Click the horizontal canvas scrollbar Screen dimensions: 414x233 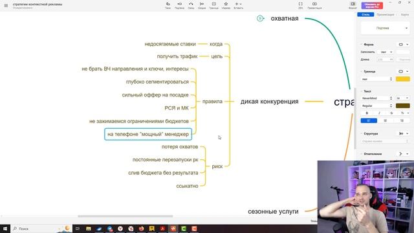(x=125, y=216)
